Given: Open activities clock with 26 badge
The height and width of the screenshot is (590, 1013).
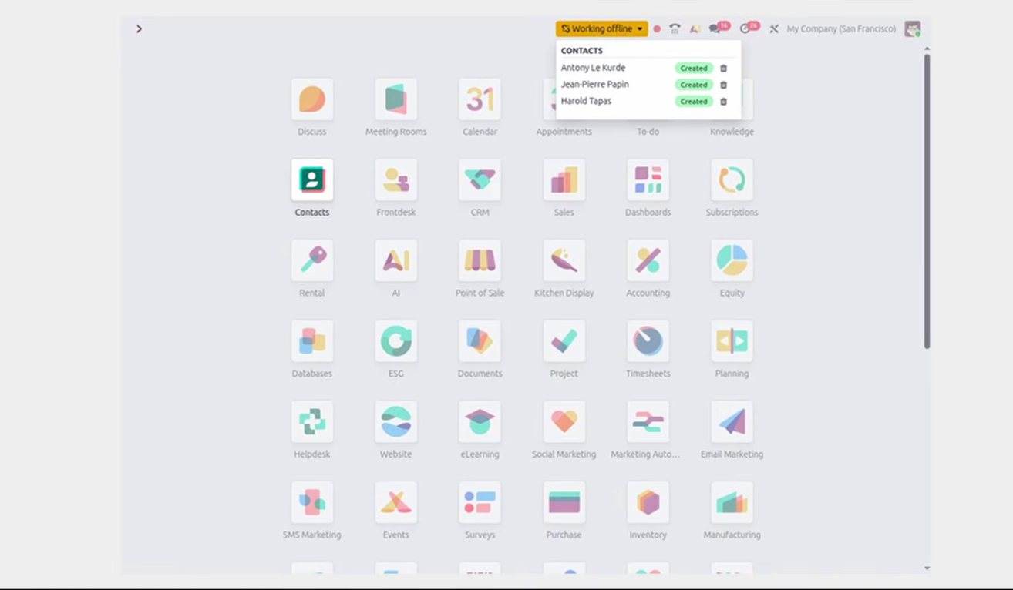Looking at the screenshot, I should pos(749,28).
